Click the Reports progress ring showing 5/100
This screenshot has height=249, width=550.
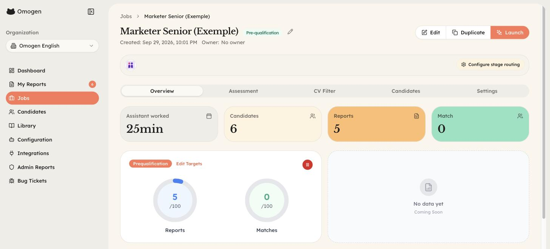click(x=175, y=200)
